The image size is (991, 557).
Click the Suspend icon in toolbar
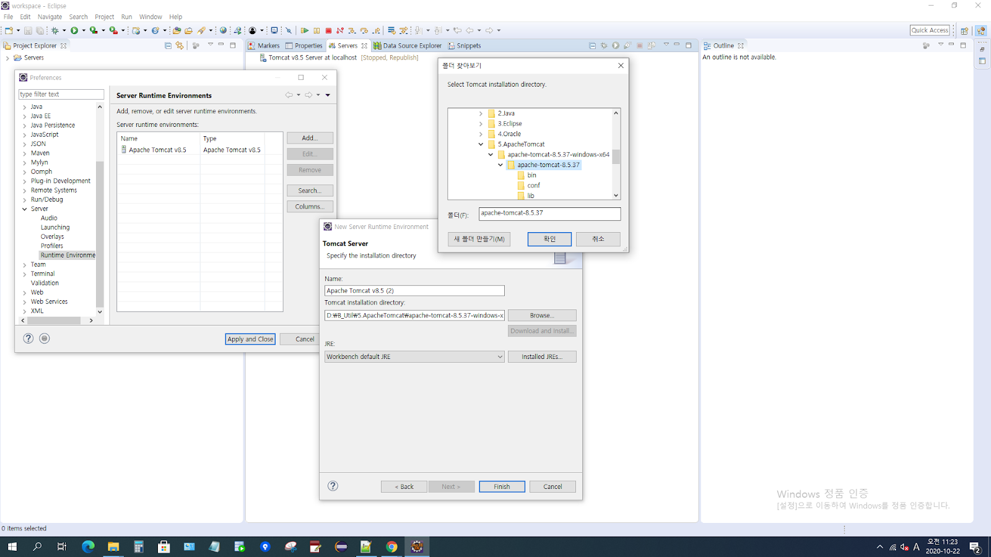coord(317,30)
